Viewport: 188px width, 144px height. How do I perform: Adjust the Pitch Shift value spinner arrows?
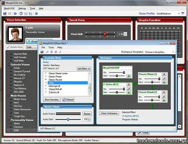point(125,34)
